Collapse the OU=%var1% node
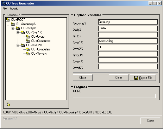163x129 pixels. 18,32
